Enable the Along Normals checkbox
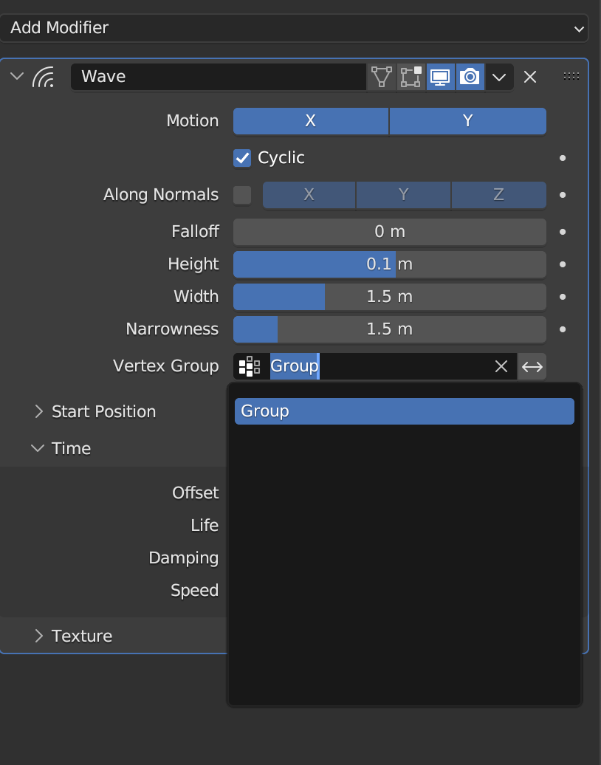The image size is (601, 765). coord(242,195)
